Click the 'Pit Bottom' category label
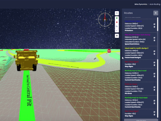 pyautogui.click(x=129, y=30)
